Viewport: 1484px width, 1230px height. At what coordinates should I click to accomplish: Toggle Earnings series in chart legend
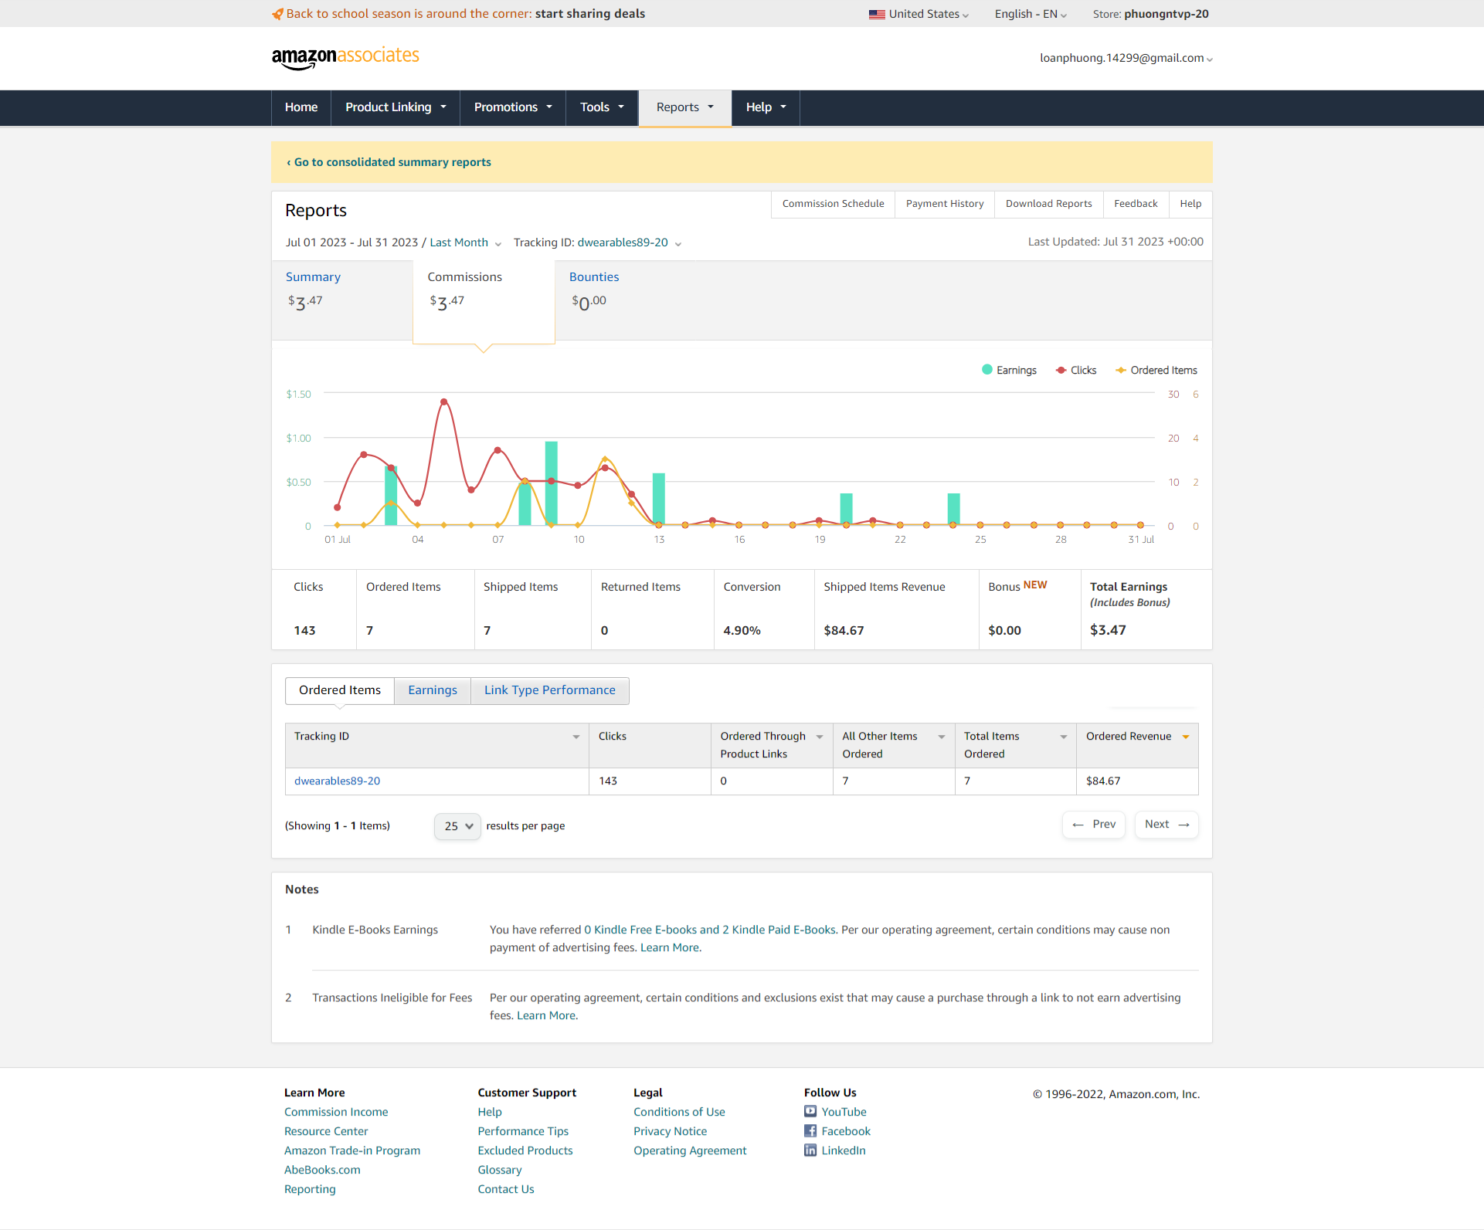coord(1009,370)
